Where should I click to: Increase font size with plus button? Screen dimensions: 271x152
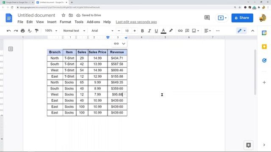(x=135, y=31)
